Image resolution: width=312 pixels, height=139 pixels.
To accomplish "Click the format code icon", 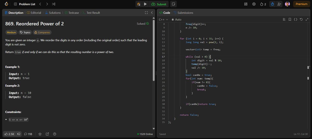I will pyautogui.click(x=284, y=19).
